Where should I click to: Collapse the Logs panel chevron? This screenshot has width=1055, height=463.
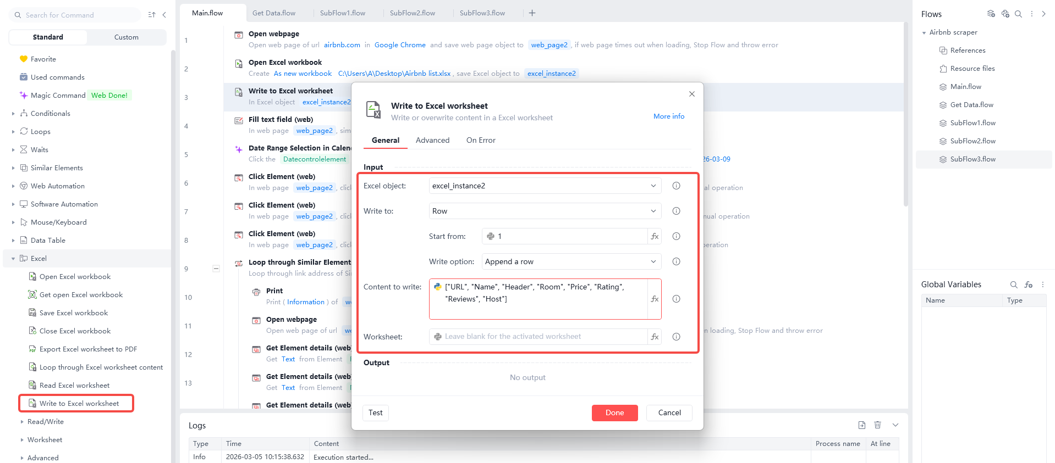coord(895,425)
